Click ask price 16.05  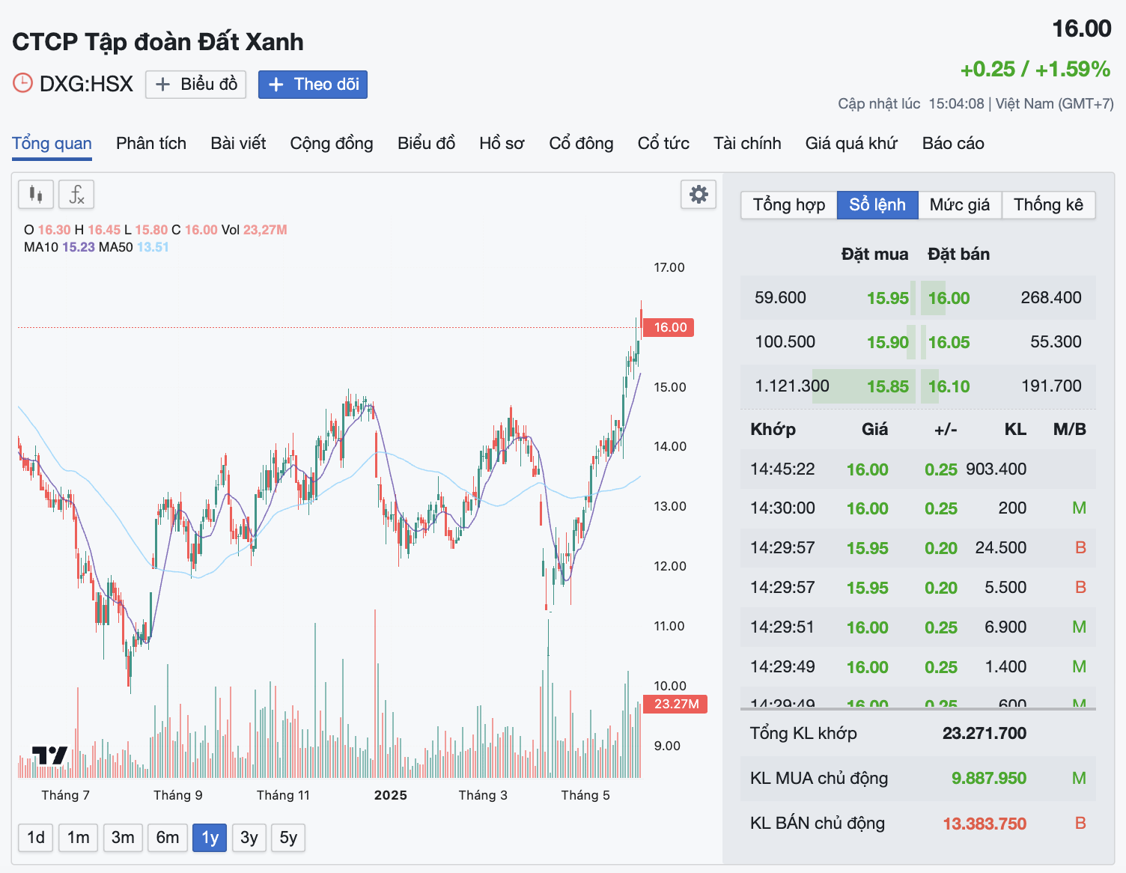(x=949, y=342)
